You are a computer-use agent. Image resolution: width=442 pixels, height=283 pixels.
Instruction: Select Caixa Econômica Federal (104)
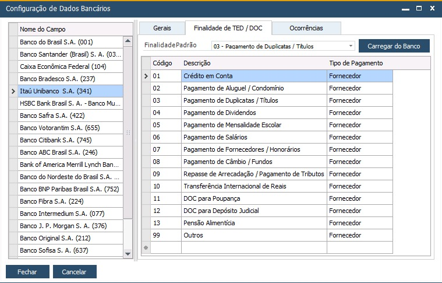coord(70,67)
